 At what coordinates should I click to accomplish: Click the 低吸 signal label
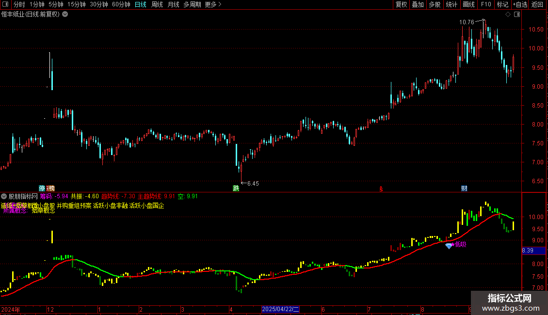coord(461,244)
